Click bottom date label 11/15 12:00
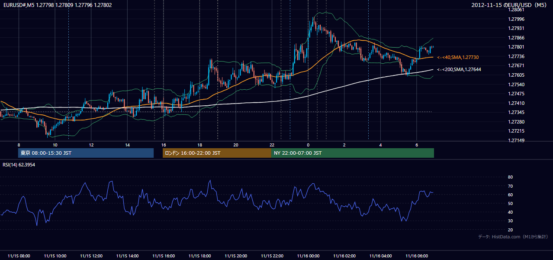 coord(91,256)
